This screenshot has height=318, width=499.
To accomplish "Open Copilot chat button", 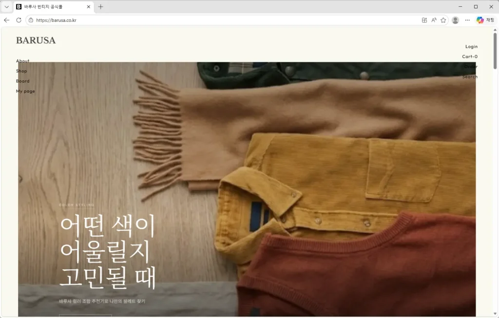I will [485, 20].
